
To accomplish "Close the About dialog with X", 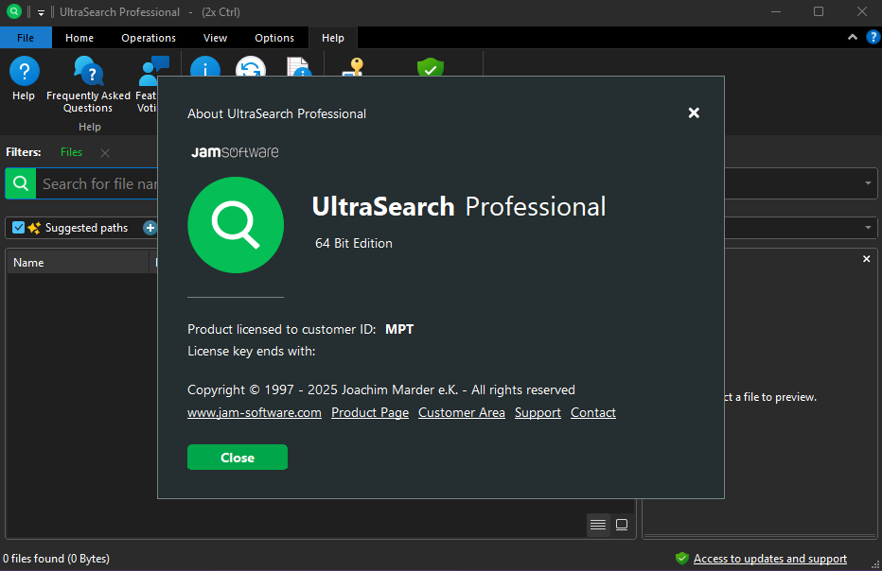I will click(x=694, y=112).
